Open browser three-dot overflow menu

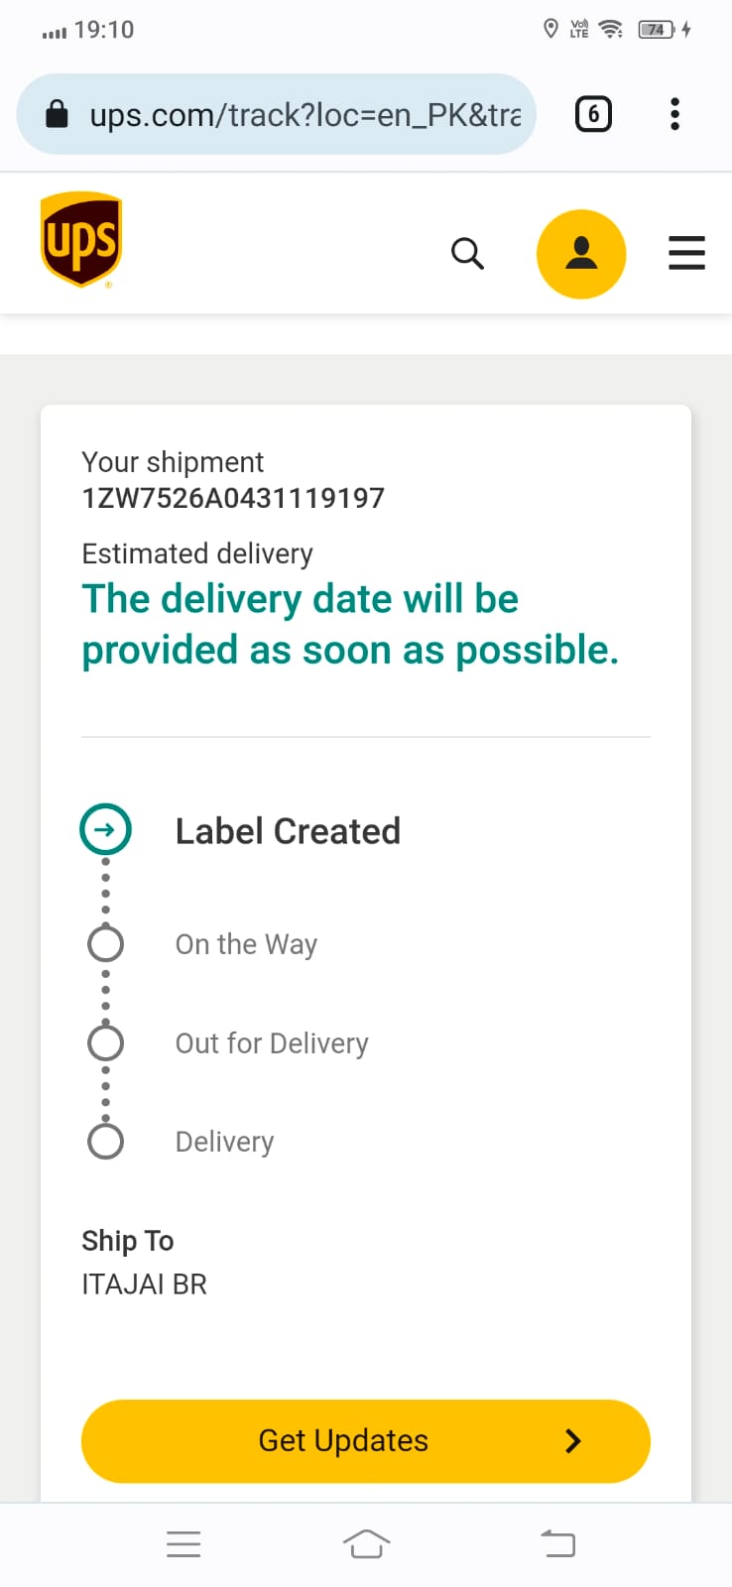674,114
